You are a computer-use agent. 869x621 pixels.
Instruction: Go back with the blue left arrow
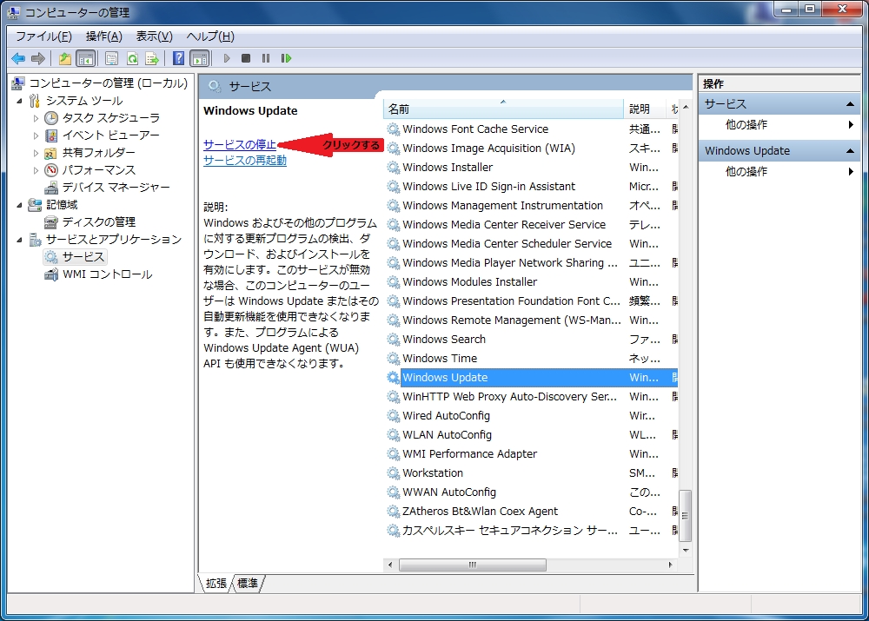coord(18,58)
